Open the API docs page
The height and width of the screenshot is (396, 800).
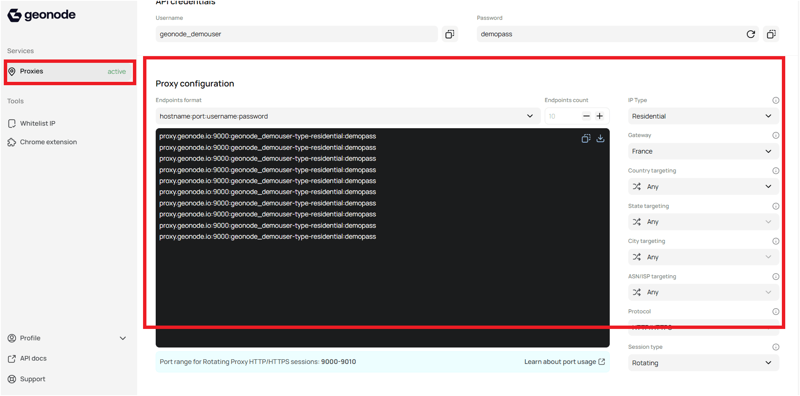[x=33, y=358]
